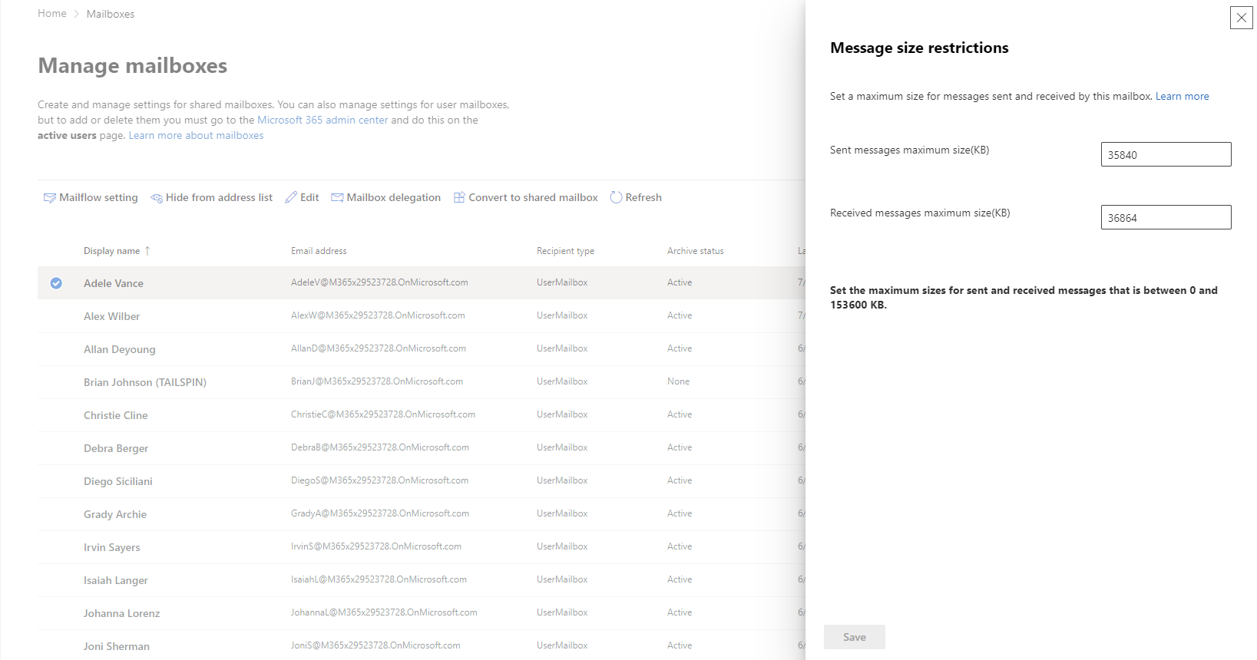Click the Archive status column header
1257x660 pixels.
(x=695, y=251)
